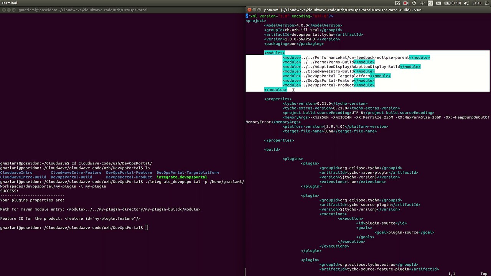
Task: Click the Top scroll indicator in VIM
Action: click(484, 274)
